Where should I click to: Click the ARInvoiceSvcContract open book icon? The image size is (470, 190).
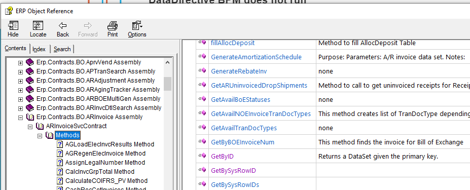pos(40,126)
